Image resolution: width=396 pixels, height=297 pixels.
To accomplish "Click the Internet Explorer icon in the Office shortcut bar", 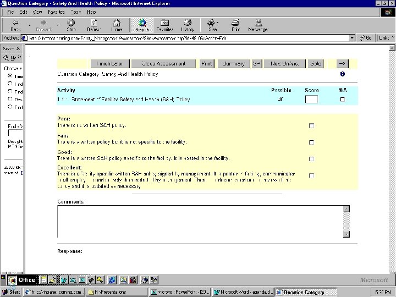I will [112, 280].
